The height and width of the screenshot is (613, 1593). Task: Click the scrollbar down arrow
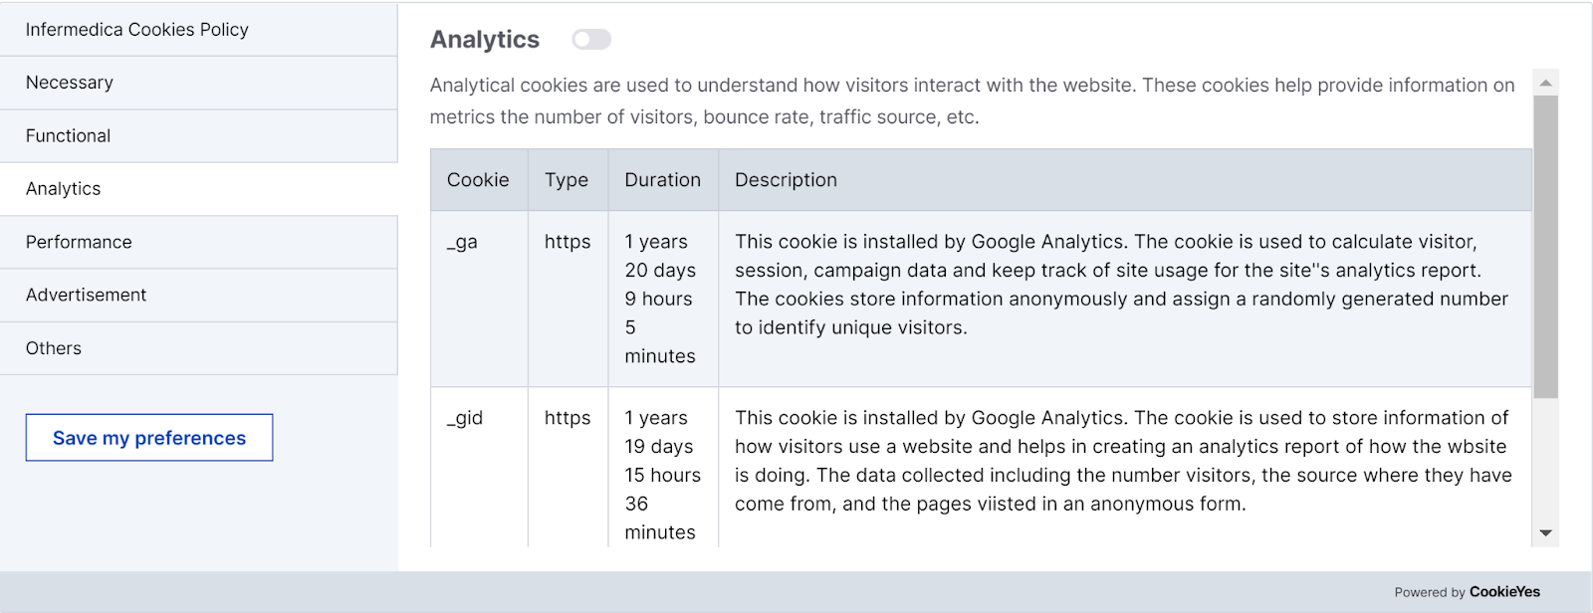(x=1545, y=533)
